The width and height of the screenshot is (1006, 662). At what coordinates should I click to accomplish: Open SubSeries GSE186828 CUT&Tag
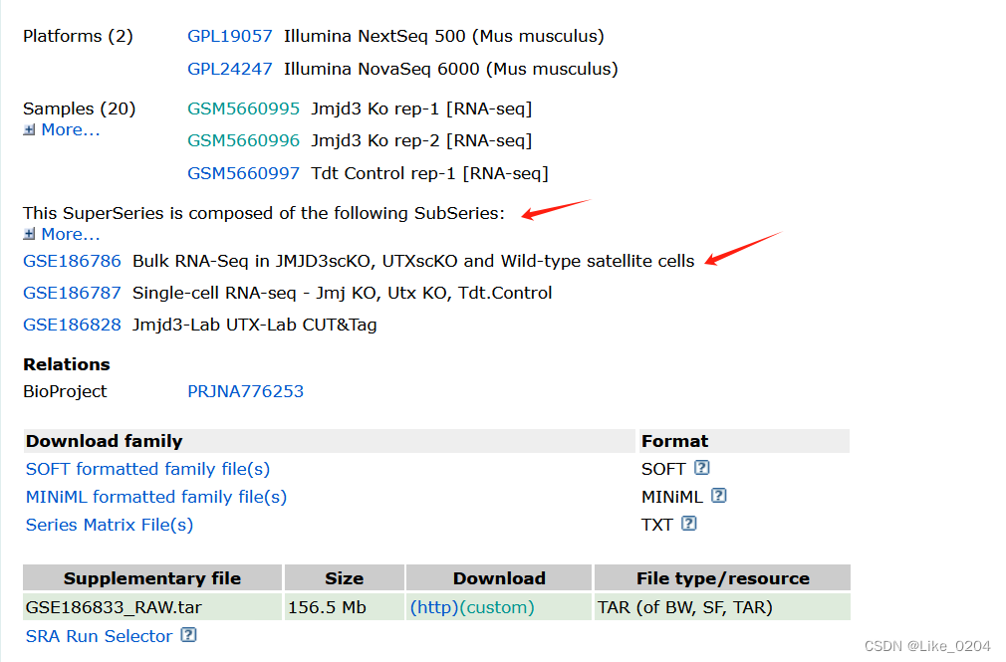tap(72, 325)
